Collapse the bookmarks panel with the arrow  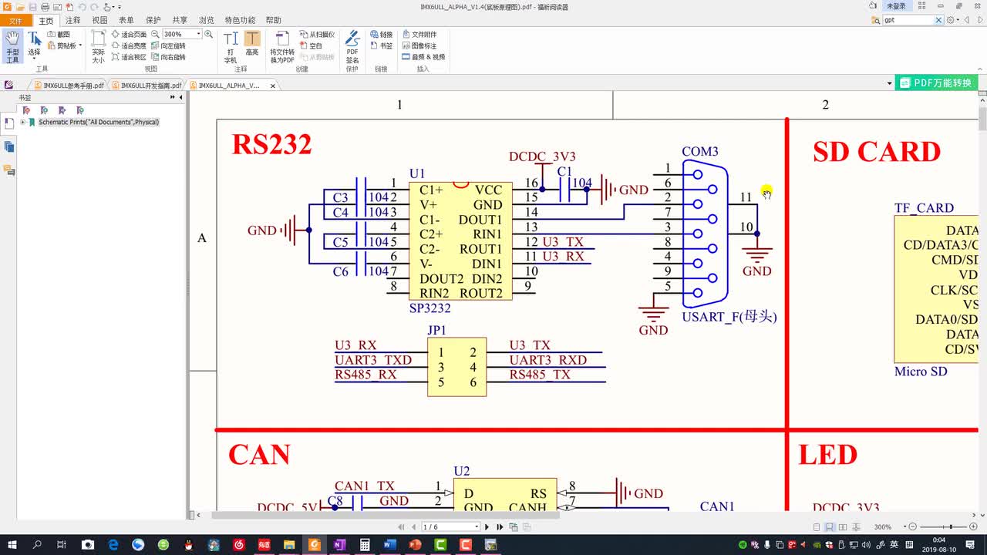pos(180,98)
